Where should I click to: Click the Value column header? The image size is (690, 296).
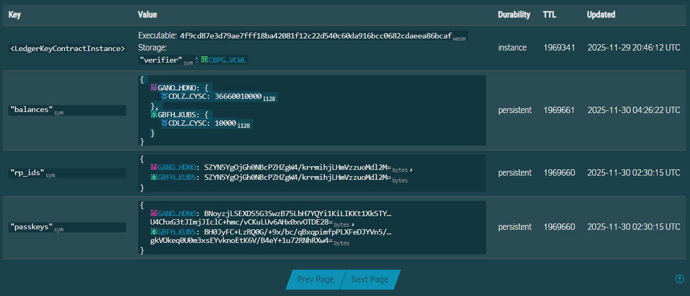[148, 14]
